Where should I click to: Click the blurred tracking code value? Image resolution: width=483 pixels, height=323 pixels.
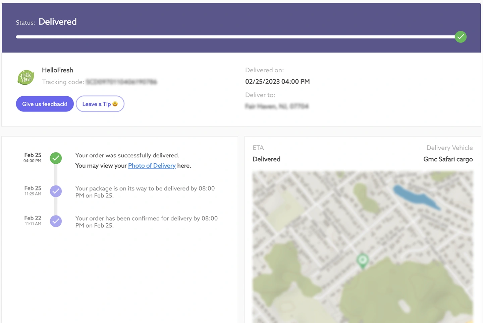click(121, 82)
